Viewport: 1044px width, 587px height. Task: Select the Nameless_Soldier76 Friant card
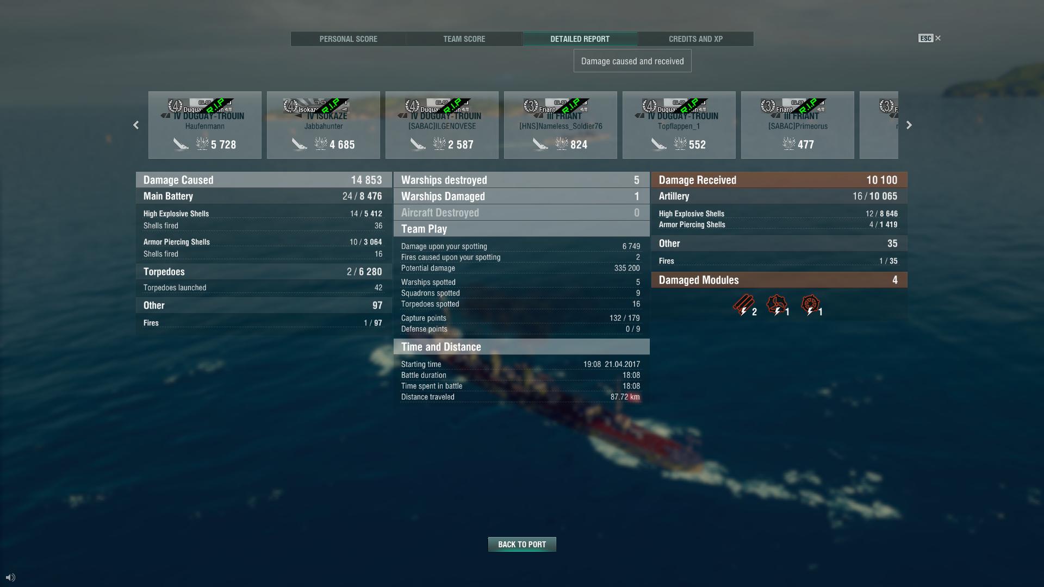(561, 125)
